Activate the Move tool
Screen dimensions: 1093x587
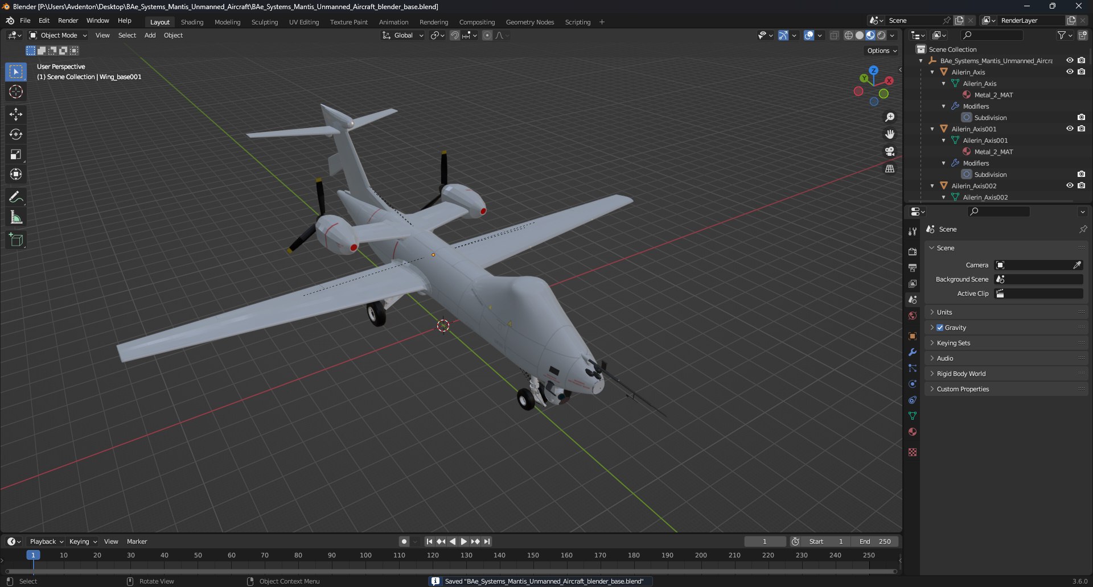click(16, 114)
